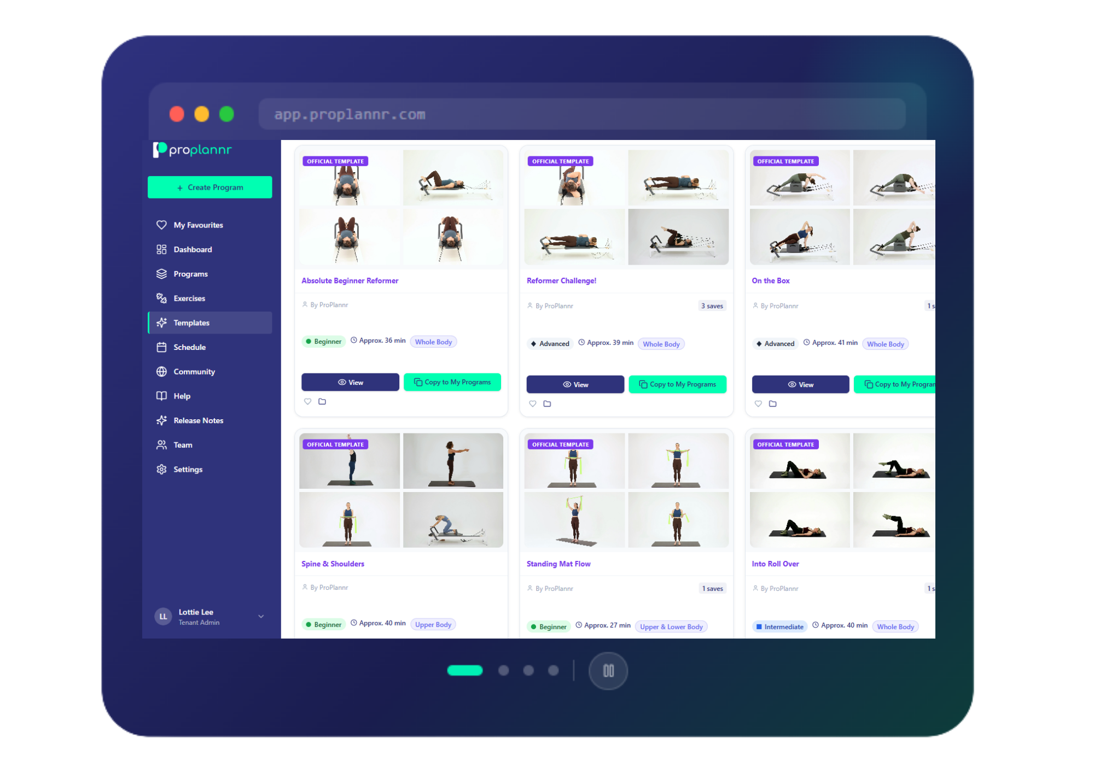Screen dimensions: 1094x773
Task: Click folder icon under Absolute Beginner Reformer
Action: click(x=322, y=401)
